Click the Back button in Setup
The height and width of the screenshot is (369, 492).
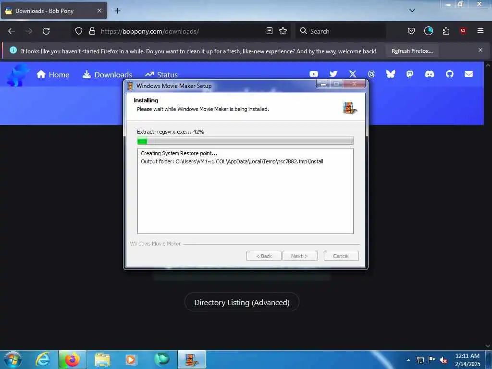pos(264,256)
